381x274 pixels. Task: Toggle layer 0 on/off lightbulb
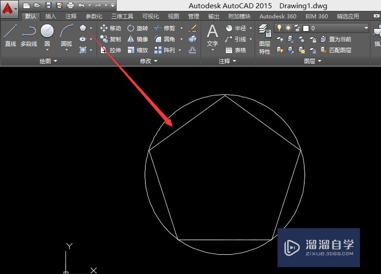point(279,28)
